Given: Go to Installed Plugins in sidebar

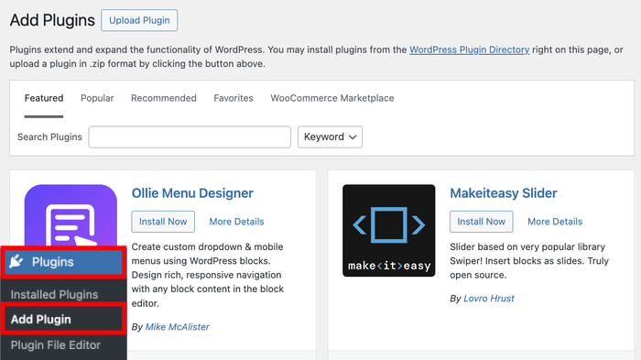Looking at the screenshot, I should click(54, 295).
